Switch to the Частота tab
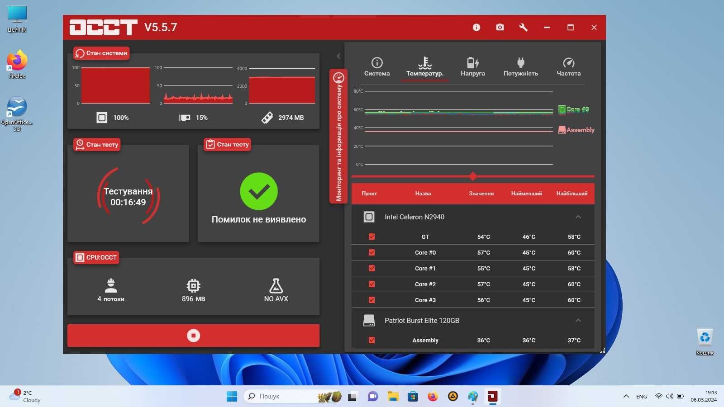Viewport: 724px width, 407px height. point(568,66)
